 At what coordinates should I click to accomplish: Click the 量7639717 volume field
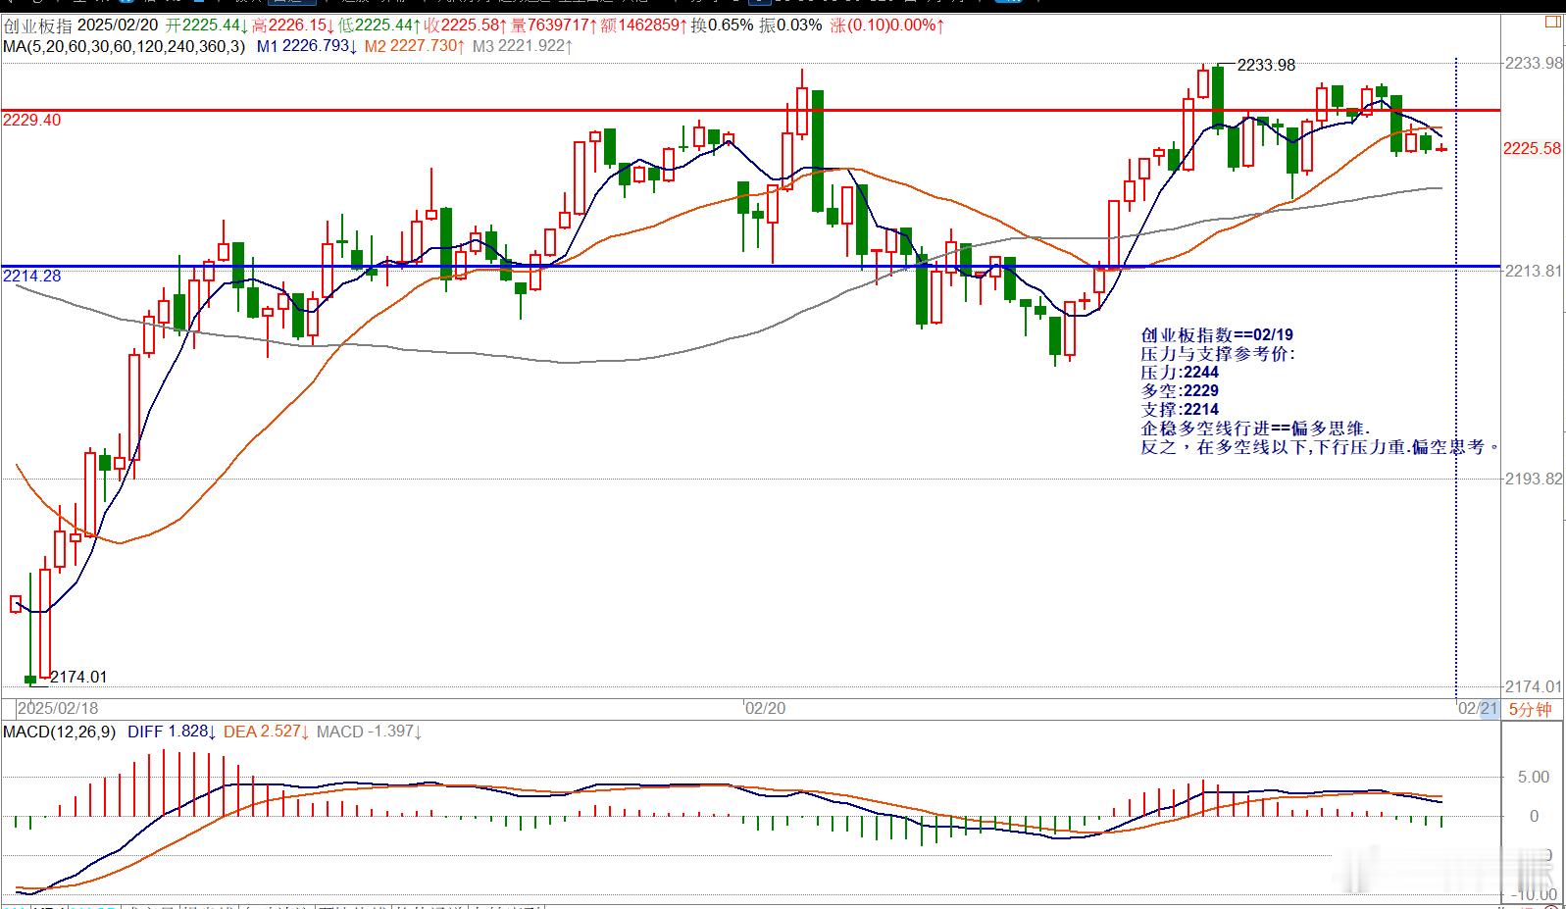coord(554,25)
